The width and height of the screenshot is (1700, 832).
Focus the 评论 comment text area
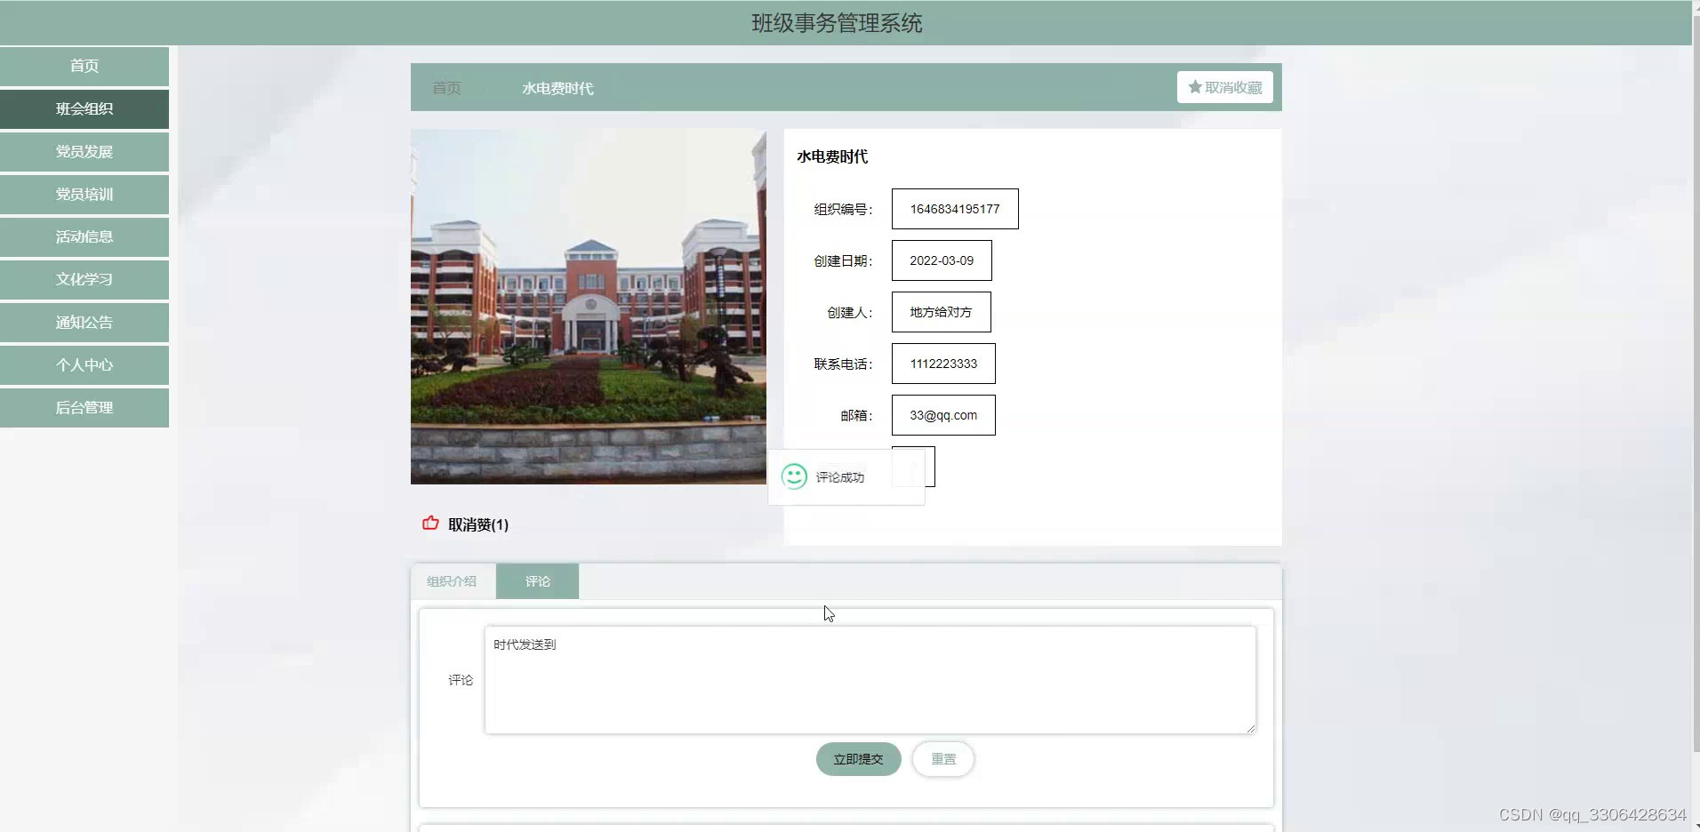(870, 680)
